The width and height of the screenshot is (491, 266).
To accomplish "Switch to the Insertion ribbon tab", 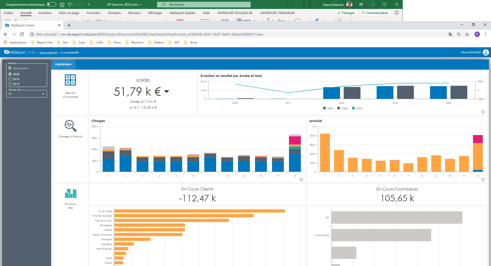I will click(x=45, y=13).
